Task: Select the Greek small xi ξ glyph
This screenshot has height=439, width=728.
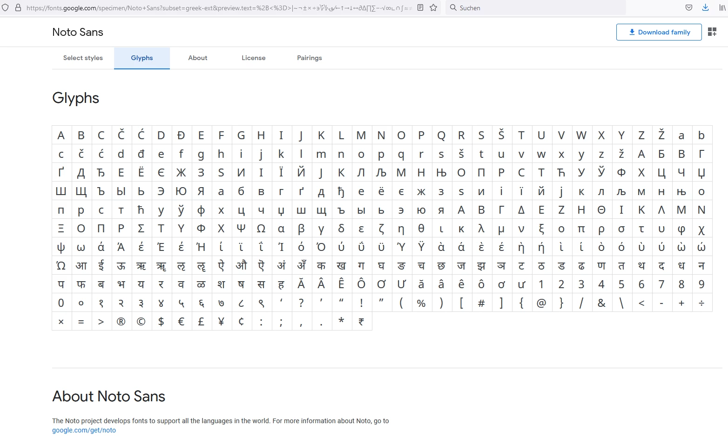Action: (x=541, y=229)
